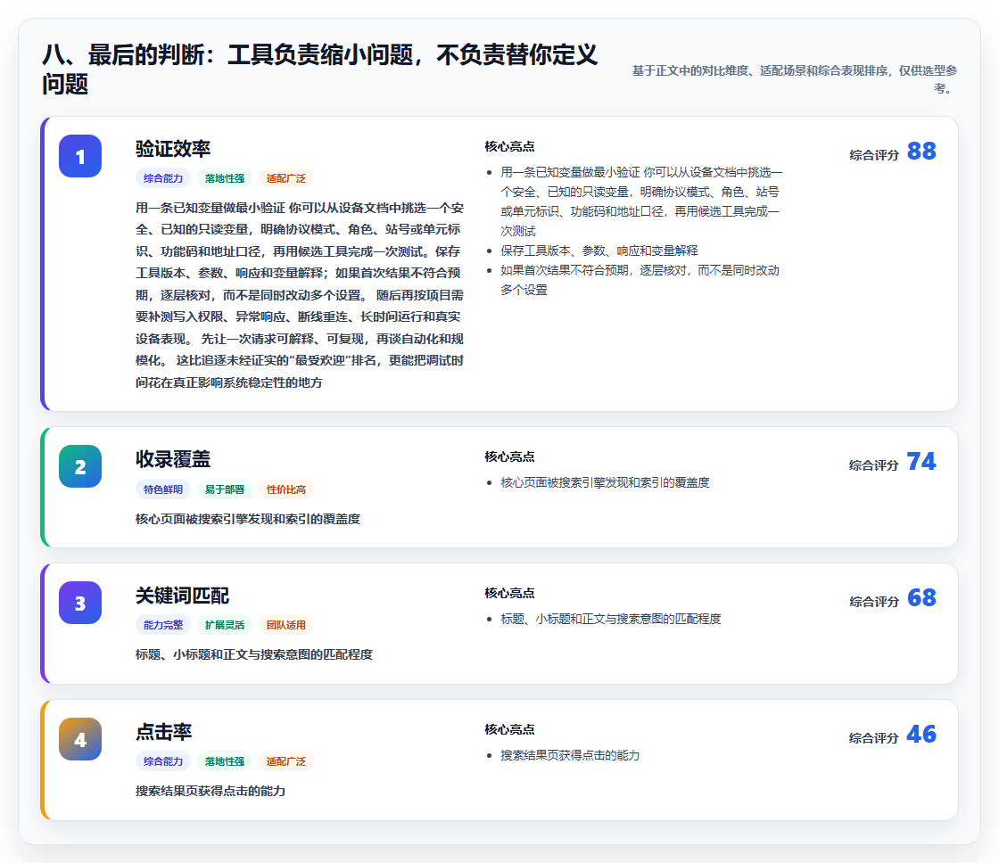Click the 综合能力 tag under 点击率
The height and width of the screenshot is (863, 999).
(163, 761)
